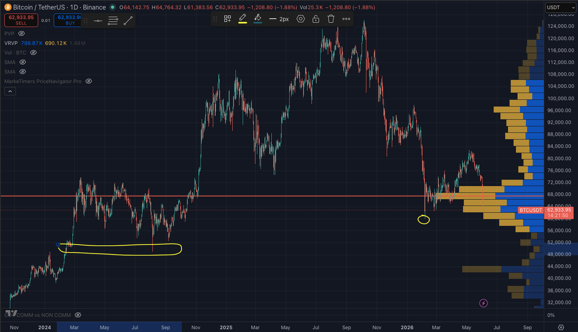
Task: Click the 2024 label on time axis
Action: tap(44, 327)
